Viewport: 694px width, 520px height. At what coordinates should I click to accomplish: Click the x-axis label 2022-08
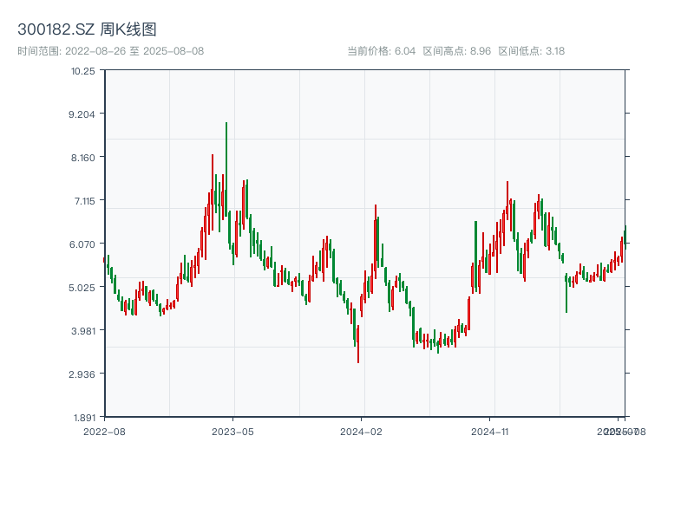(x=104, y=432)
